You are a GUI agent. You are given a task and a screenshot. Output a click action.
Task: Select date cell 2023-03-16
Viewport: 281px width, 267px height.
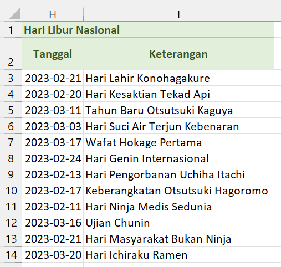click(53, 222)
